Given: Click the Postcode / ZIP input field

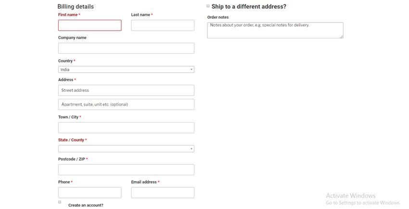Looking at the screenshot, I should (x=126, y=170).
